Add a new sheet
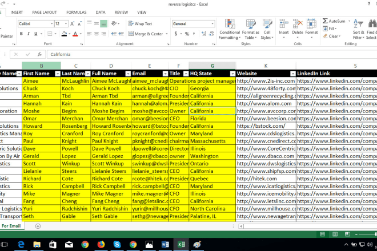 point(38,226)
